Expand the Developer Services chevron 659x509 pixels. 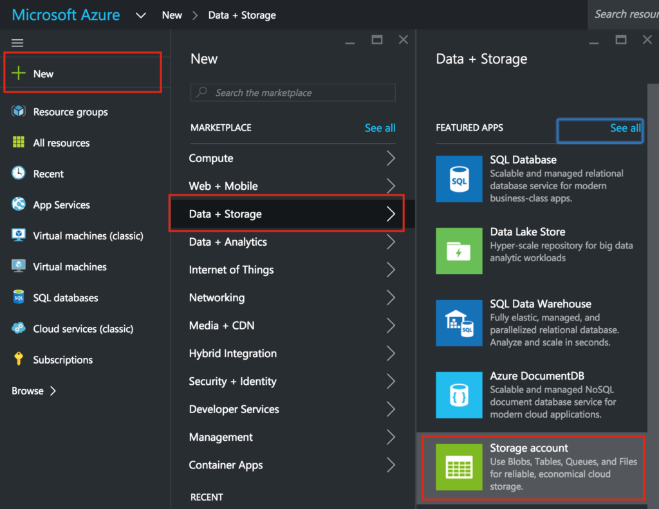pos(391,409)
